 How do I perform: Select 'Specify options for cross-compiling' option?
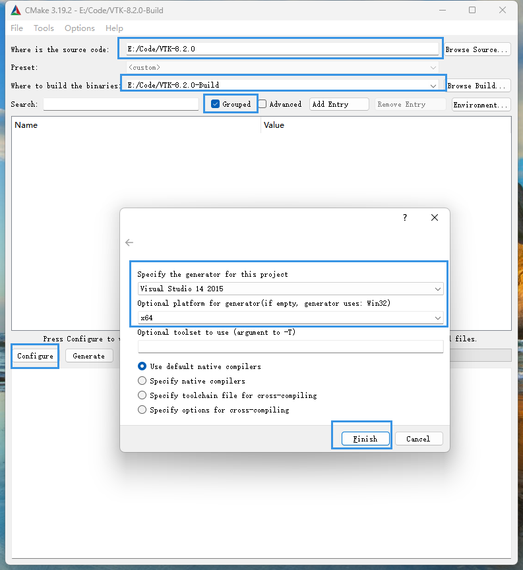[142, 410]
